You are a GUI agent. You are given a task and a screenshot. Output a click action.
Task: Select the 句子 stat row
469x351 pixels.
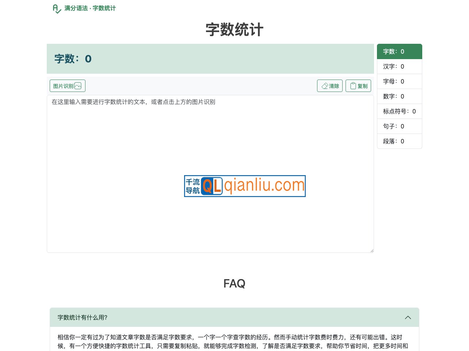(x=400, y=126)
